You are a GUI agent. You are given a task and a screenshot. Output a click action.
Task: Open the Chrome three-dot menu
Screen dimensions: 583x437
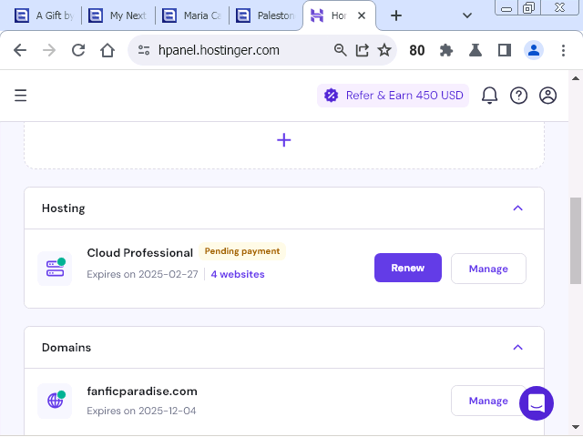coord(563,50)
